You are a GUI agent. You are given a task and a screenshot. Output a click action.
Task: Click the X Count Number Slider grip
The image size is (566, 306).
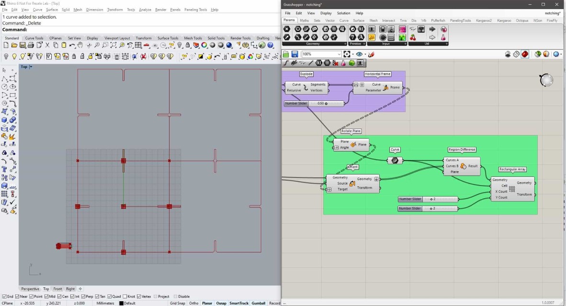click(x=431, y=199)
